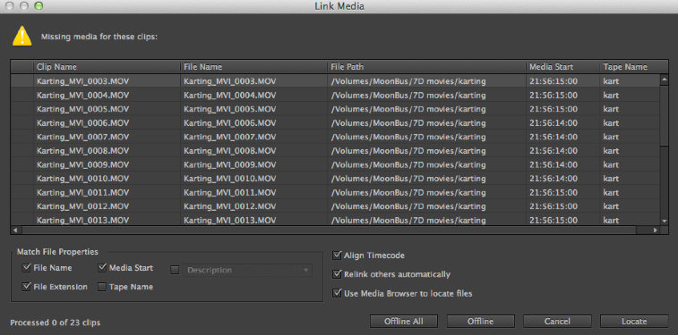Click the green zoom window button
Viewport: 678px width, 335px height.
coord(39,6)
